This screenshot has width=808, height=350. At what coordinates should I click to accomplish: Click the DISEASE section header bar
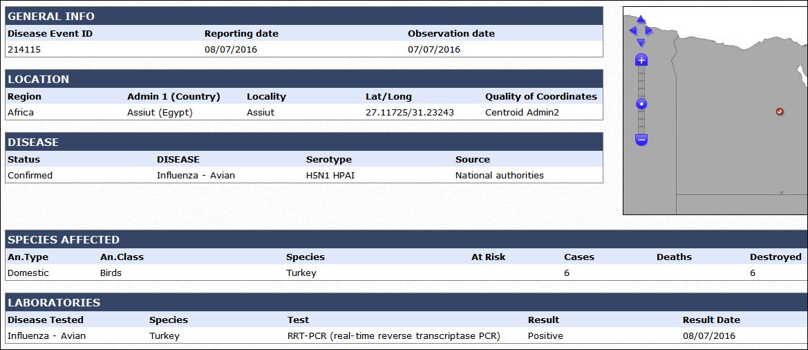click(304, 142)
